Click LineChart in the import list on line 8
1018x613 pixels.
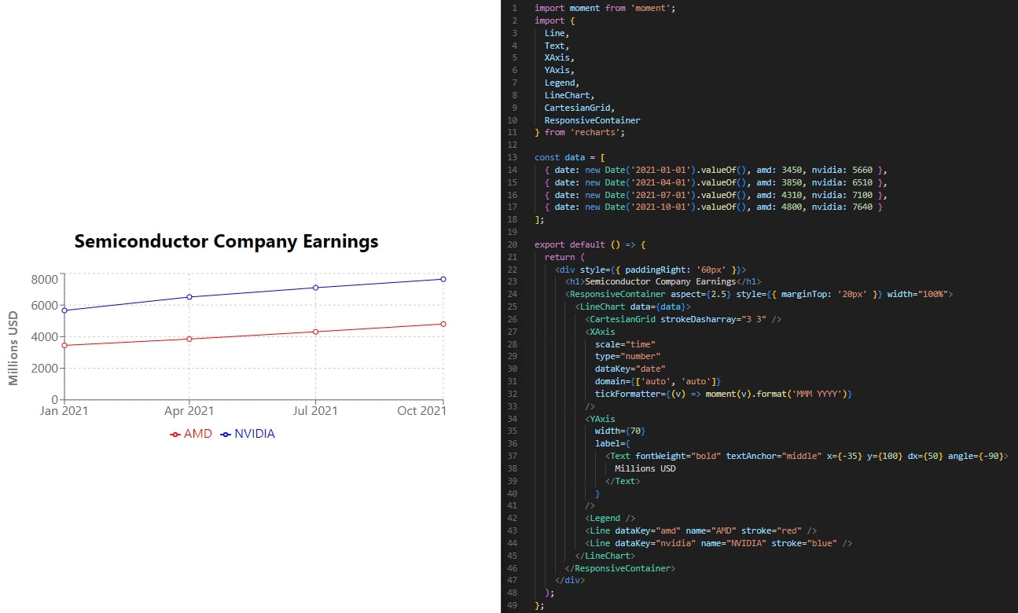(566, 95)
